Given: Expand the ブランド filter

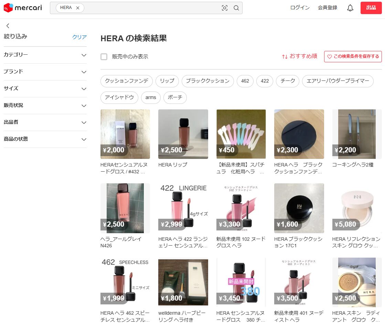Looking at the screenshot, I should click(45, 72).
